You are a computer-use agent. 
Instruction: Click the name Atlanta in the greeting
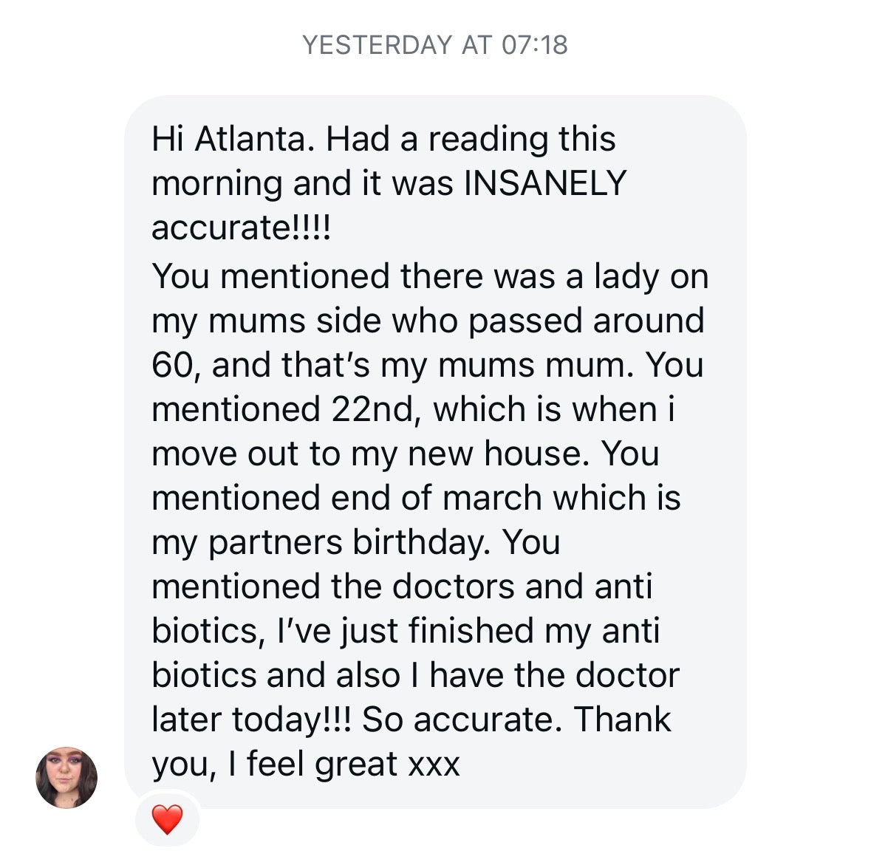251,139
